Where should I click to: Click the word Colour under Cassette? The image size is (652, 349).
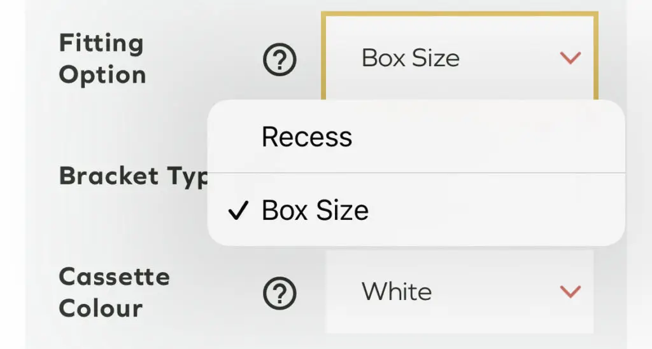click(101, 308)
